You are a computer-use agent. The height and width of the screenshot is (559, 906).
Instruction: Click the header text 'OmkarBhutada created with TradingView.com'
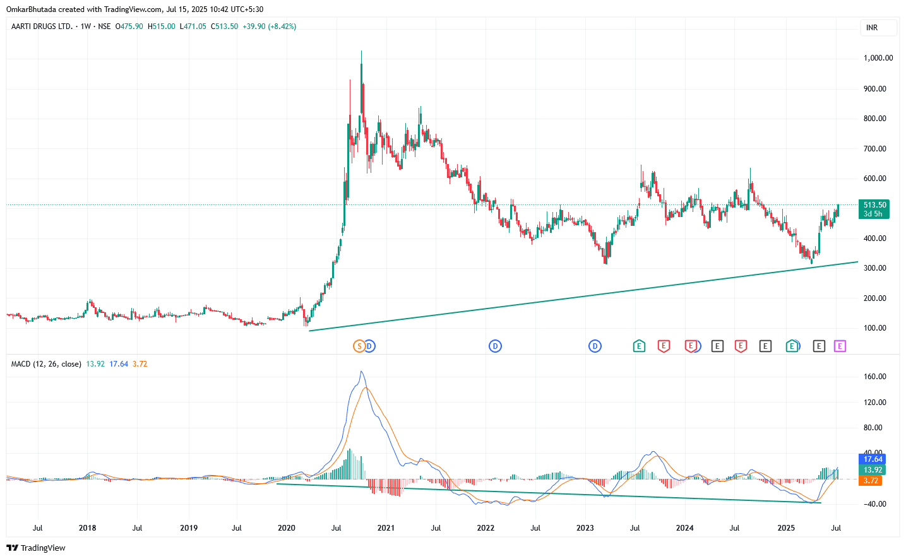pyautogui.click(x=83, y=9)
